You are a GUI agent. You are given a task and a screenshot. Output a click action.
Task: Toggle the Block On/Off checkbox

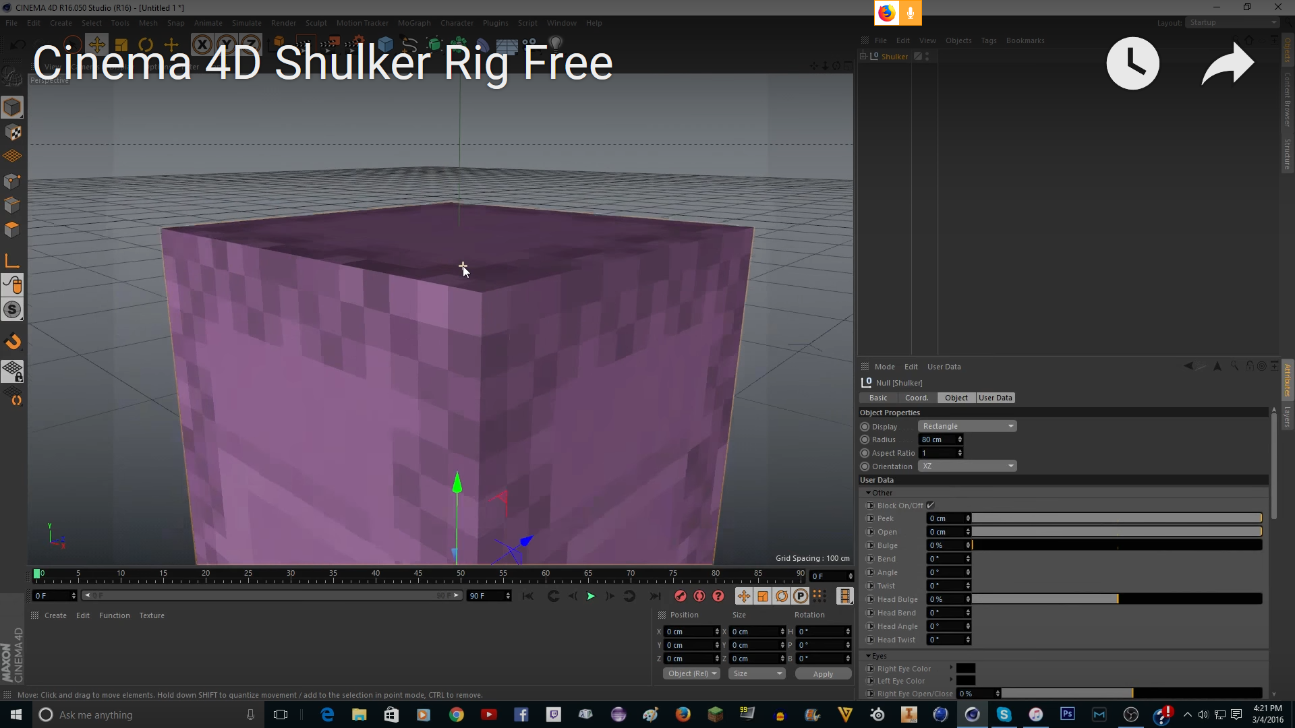pyautogui.click(x=931, y=506)
